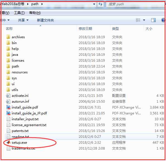Focus the 搜索 path search box
This screenshot has width=166, height=161.
[135, 4]
